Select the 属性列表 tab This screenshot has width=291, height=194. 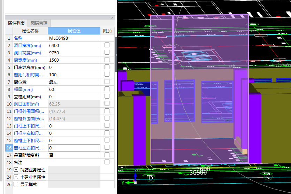[x=16, y=23]
